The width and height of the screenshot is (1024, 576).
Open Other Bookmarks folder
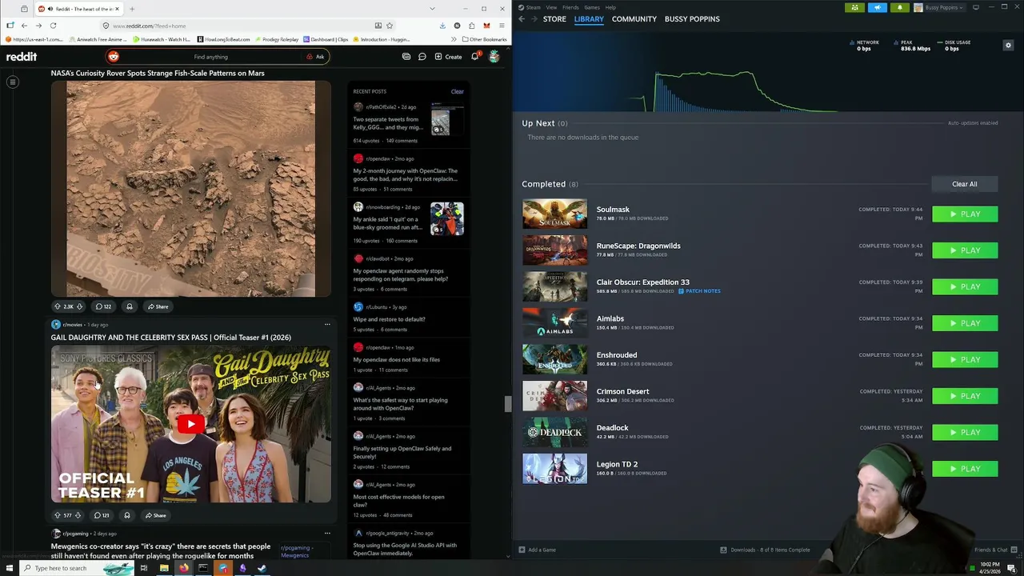(485, 39)
